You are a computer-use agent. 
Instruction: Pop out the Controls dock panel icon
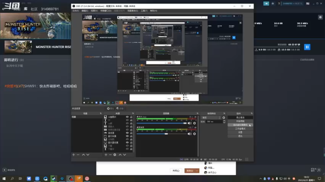click(x=251, y=113)
